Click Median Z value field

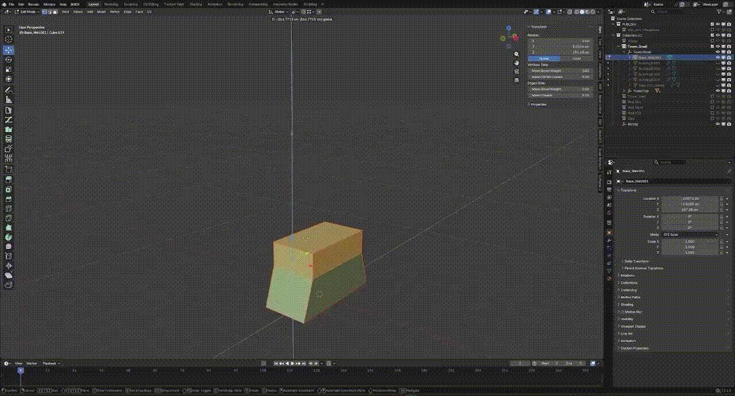560,52
